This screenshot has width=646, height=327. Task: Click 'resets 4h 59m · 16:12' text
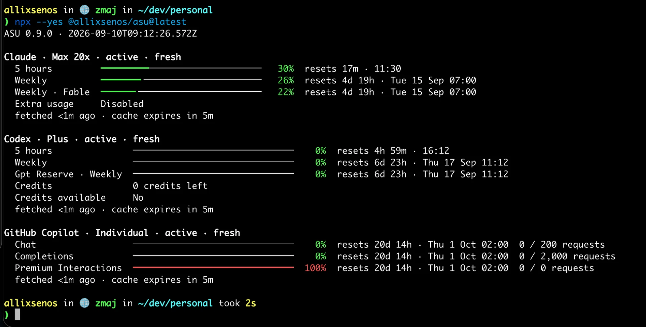click(393, 151)
